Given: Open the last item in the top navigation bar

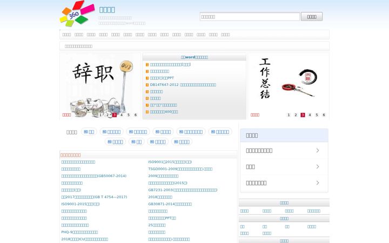Looking at the screenshot, I should click(x=225, y=35).
